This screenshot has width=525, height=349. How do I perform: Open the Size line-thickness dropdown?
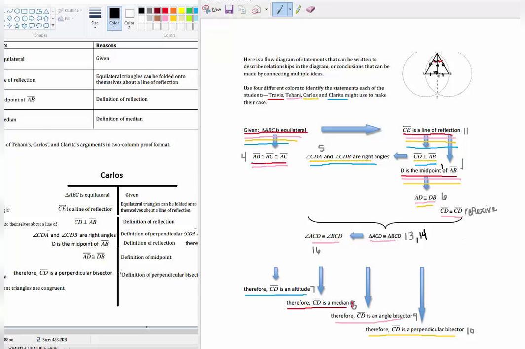pos(95,17)
